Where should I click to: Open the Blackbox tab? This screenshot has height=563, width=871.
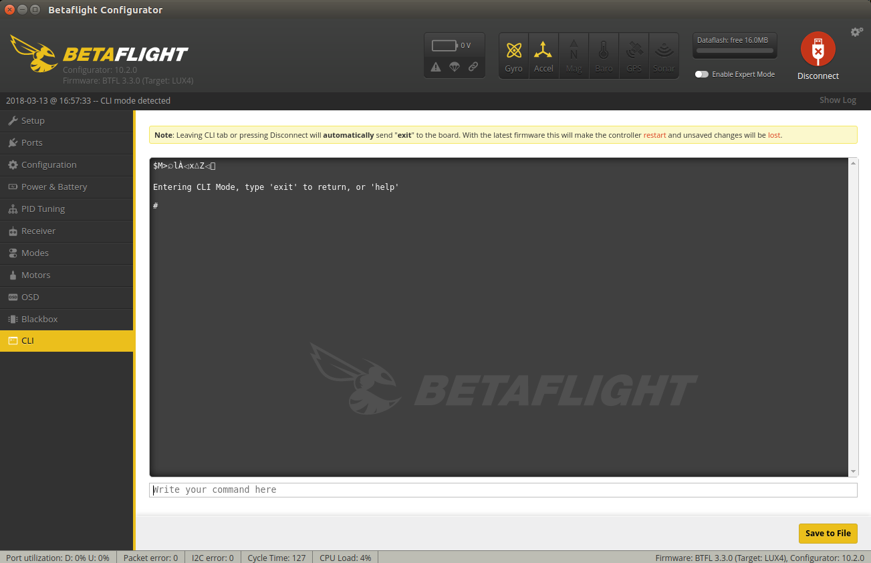pos(67,320)
